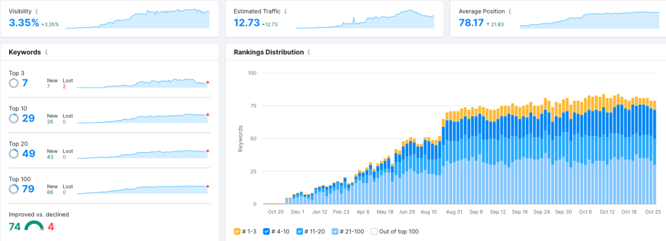Screen dimensions: 666x241
Task: Uncheck the # 1-3 legend checkbox
Action: tap(237, 232)
